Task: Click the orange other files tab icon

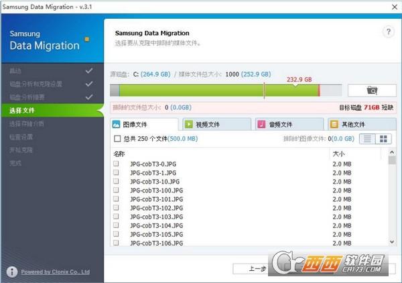Action: 334,125
